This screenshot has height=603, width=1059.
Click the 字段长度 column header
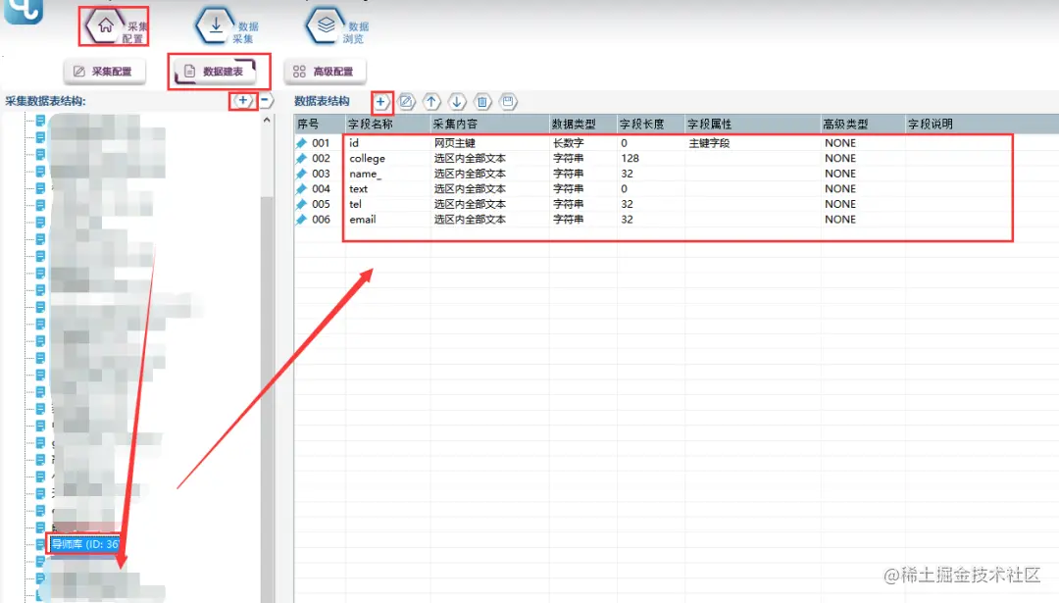tap(650, 125)
